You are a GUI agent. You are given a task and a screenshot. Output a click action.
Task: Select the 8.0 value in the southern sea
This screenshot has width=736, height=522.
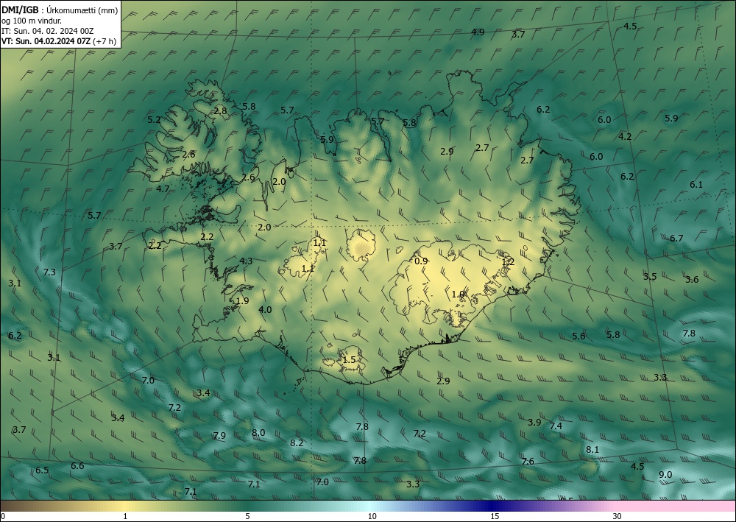[258, 433]
